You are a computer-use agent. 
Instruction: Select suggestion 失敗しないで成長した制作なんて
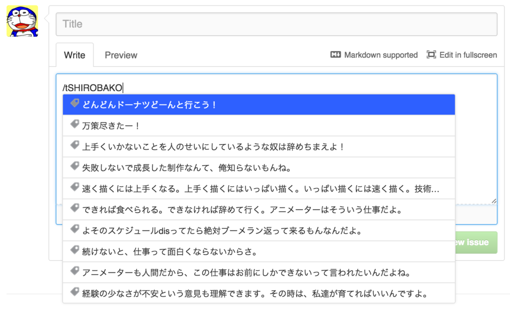(259, 168)
